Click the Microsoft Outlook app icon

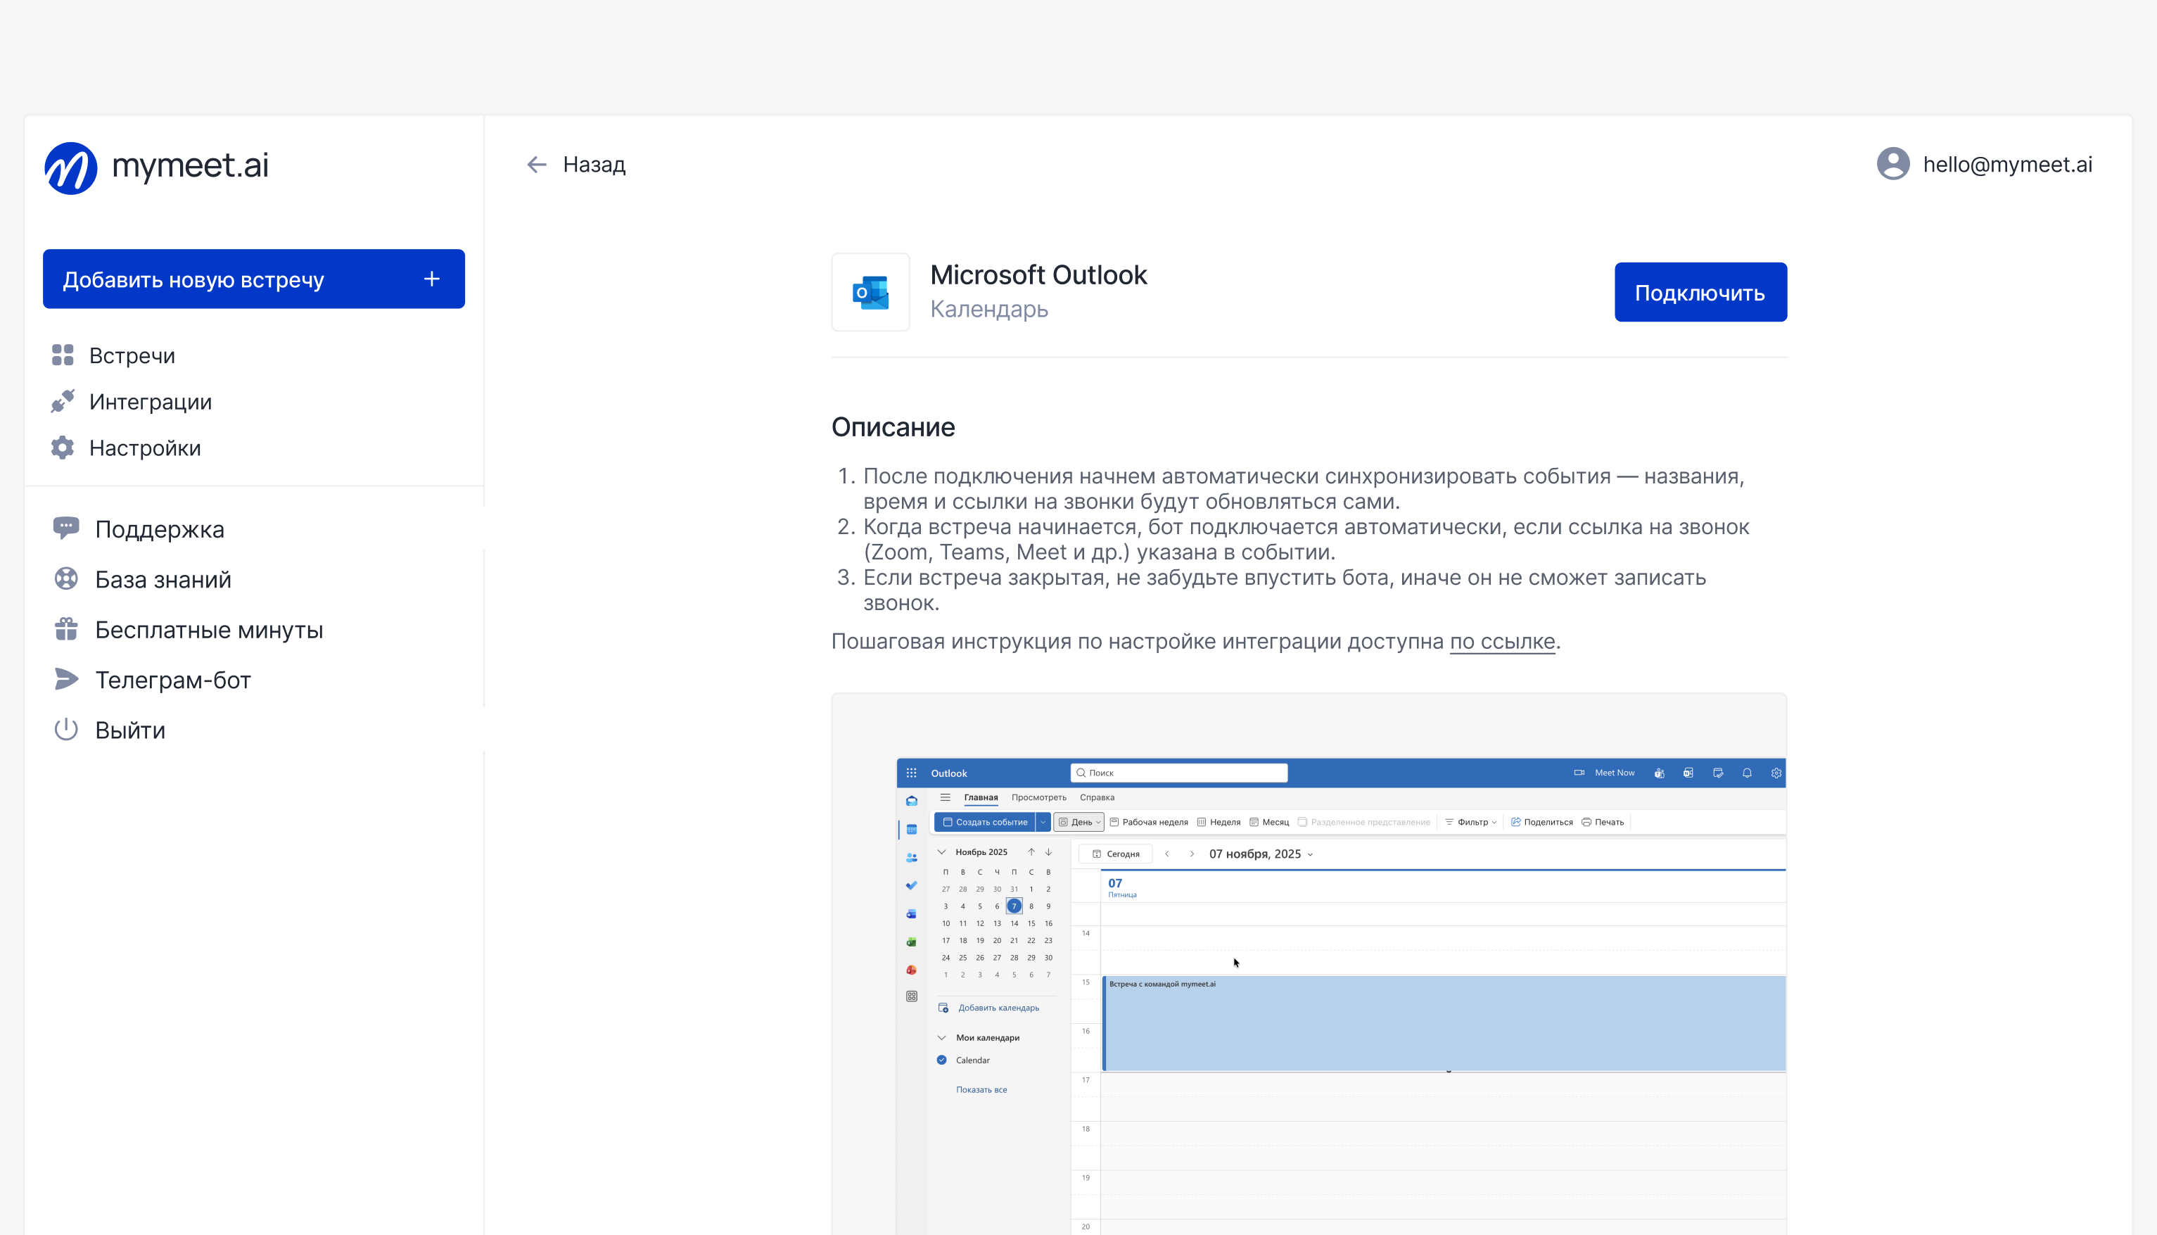click(x=870, y=292)
